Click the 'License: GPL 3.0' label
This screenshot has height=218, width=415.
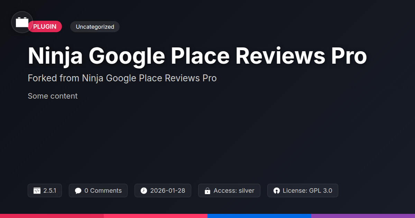click(x=307, y=191)
